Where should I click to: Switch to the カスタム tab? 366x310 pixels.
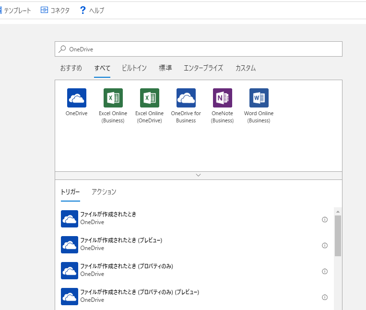(x=245, y=68)
